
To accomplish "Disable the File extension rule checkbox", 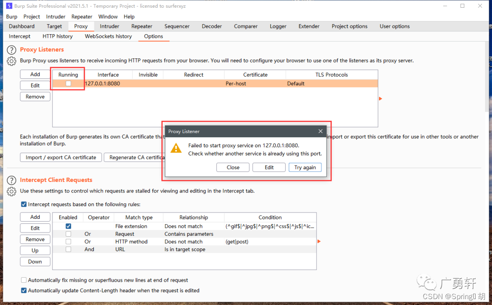I will click(68, 226).
